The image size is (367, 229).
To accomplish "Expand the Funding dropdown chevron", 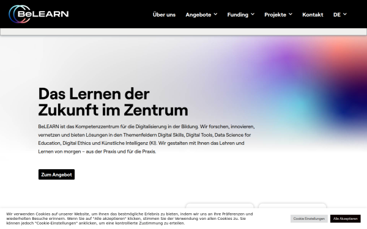I will [253, 14].
